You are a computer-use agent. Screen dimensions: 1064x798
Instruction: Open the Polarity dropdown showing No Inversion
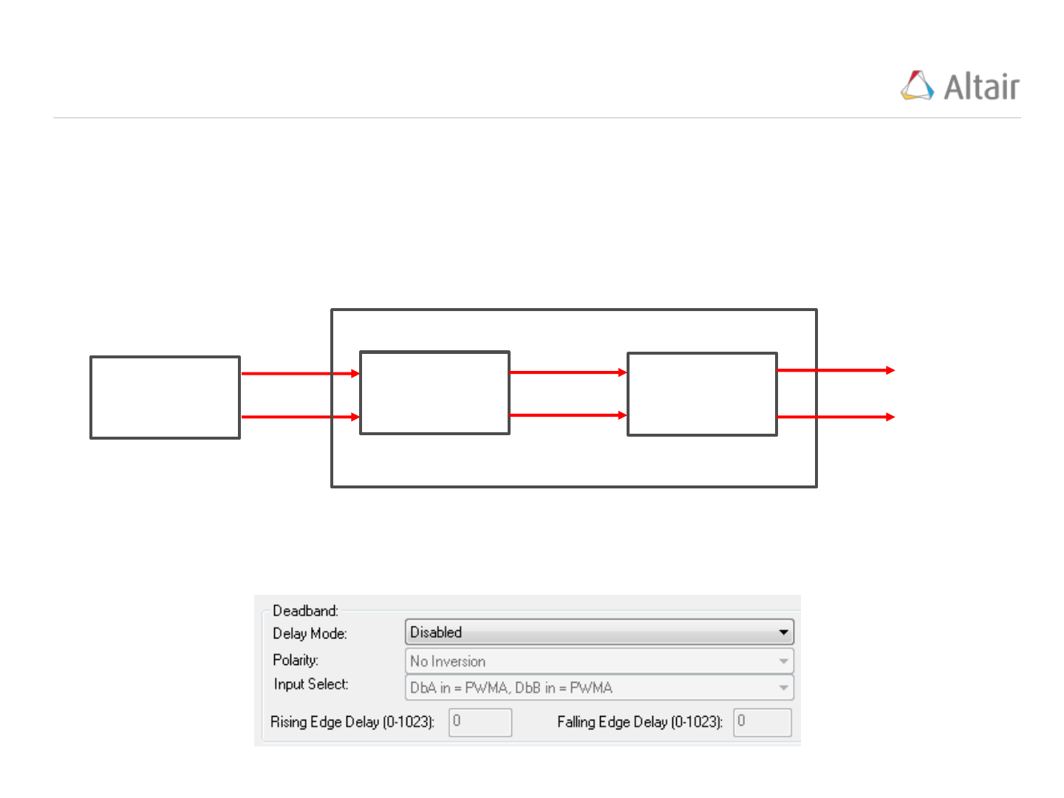pos(599,661)
